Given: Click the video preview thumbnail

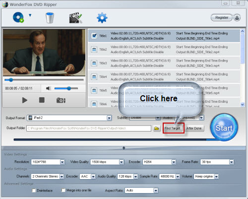Looking at the screenshot, I should click(44, 53).
